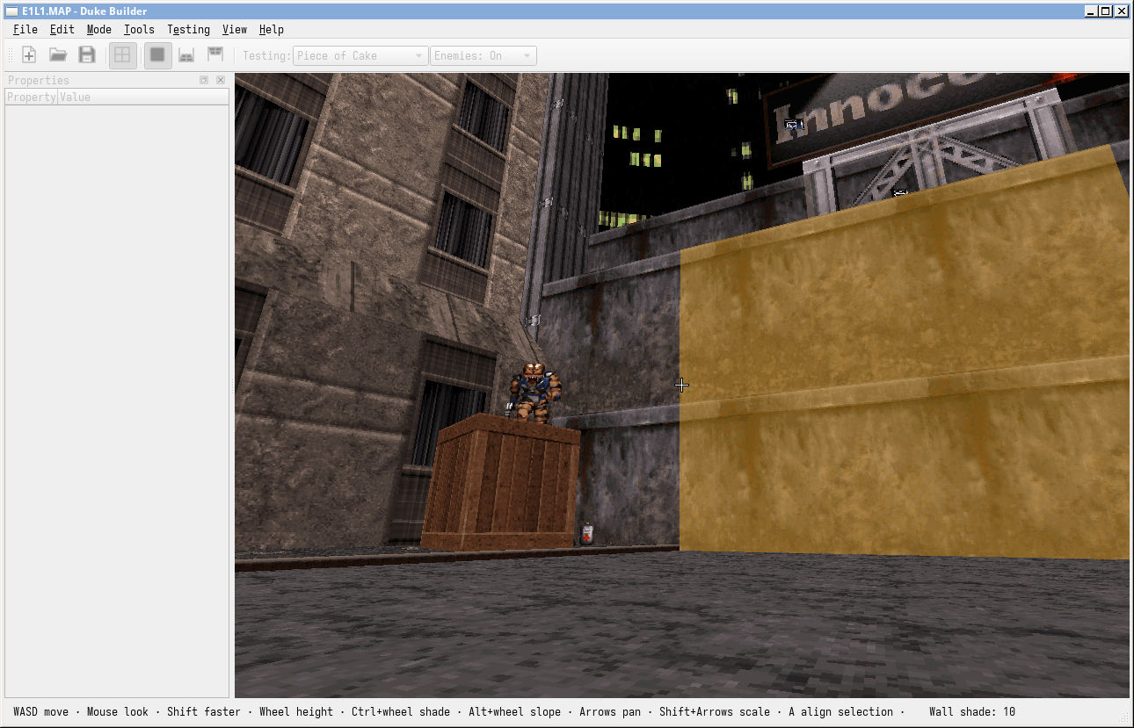Open the Enemies: On dropdown
The image size is (1134, 728).
[483, 56]
